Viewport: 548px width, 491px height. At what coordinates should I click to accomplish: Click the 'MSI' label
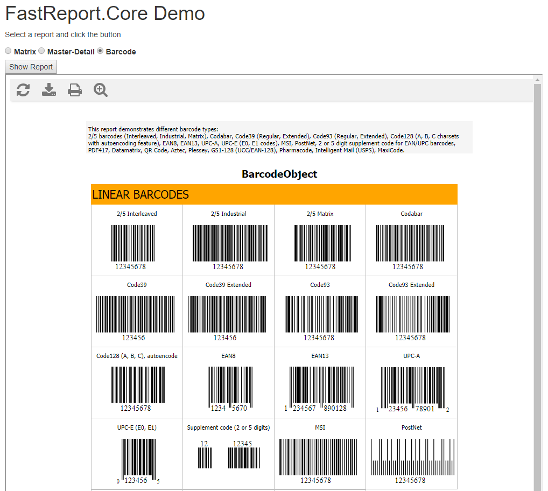click(320, 427)
